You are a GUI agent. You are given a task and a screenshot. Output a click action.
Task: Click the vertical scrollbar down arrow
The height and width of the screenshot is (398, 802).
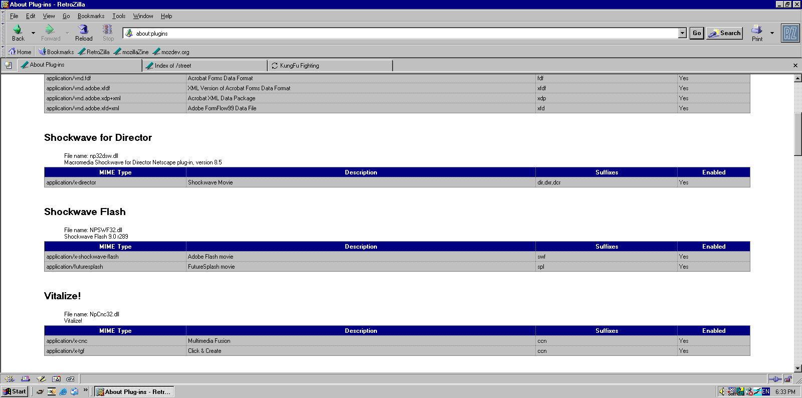click(797, 368)
